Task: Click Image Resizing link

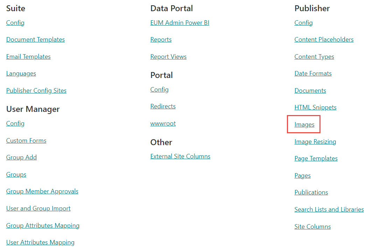Action: tap(315, 142)
